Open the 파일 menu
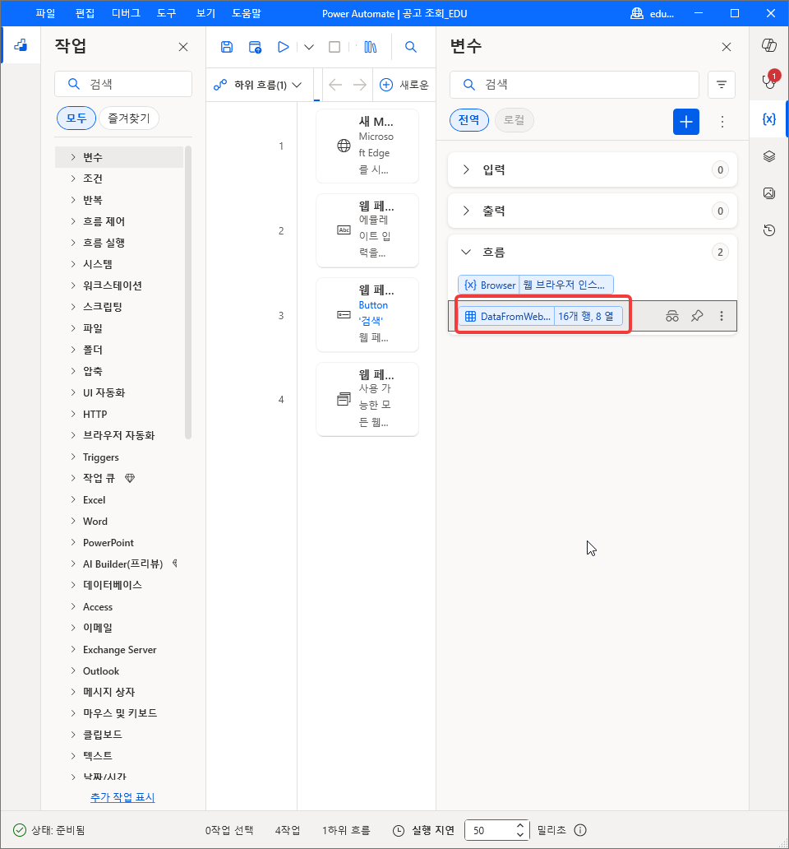 pos(45,13)
